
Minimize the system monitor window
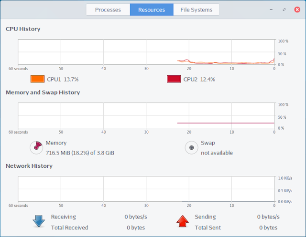(271, 10)
